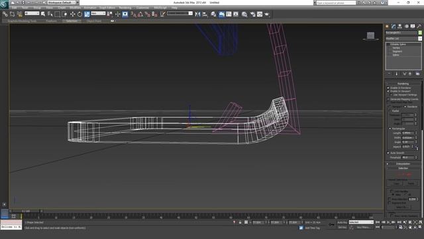Open the Material Editor
The width and height of the screenshot is (424, 239).
(244, 14)
